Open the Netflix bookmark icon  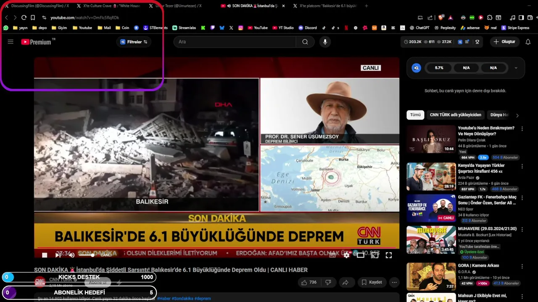[346, 28]
